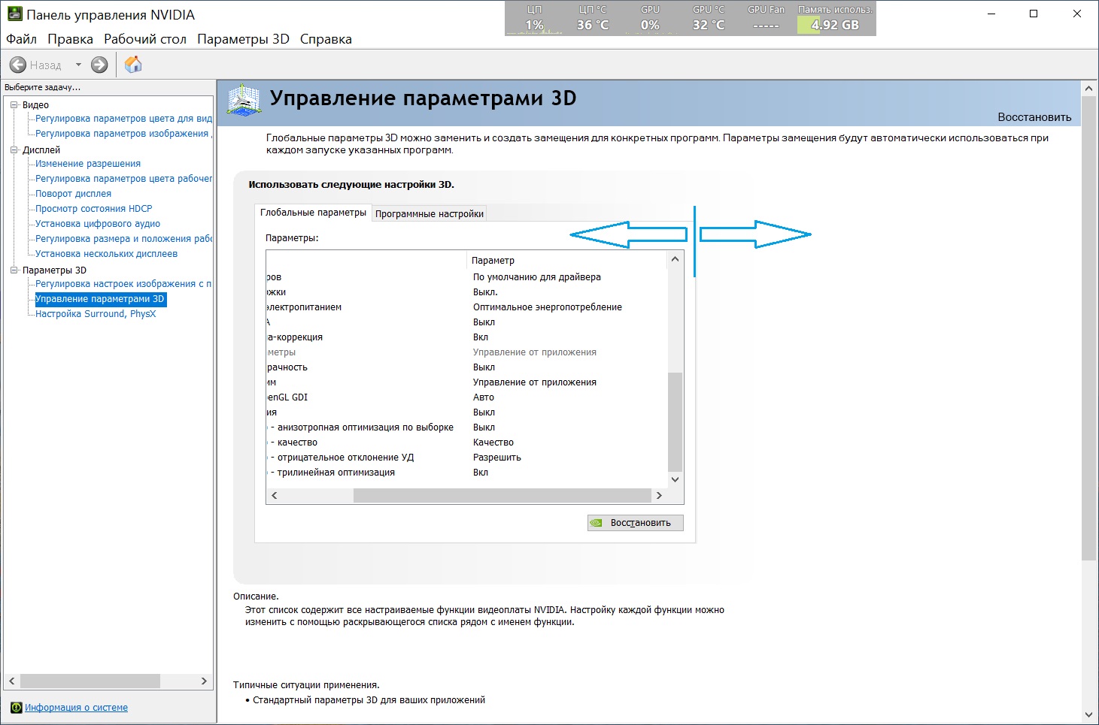Screen dimensions: 1099x725
Task: Collapse the Дисплей tree node
Action: 14,150
